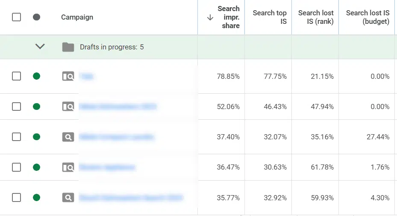Select the checkbox for the 78.85% campaign row
This screenshot has height=216, width=397.
click(16, 76)
